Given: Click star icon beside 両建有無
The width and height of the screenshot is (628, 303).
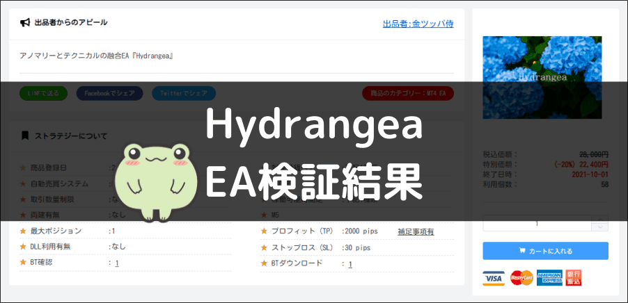Looking at the screenshot, I should pyautogui.click(x=23, y=215).
